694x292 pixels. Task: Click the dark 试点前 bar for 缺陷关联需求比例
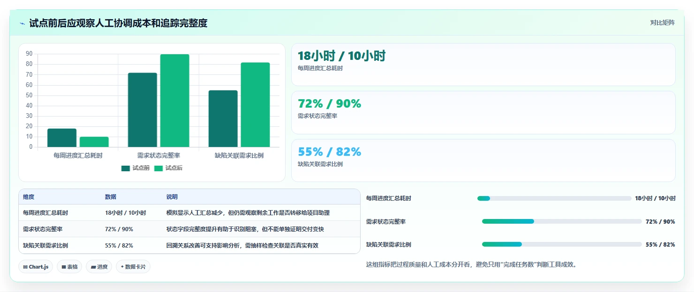(x=223, y=118)
